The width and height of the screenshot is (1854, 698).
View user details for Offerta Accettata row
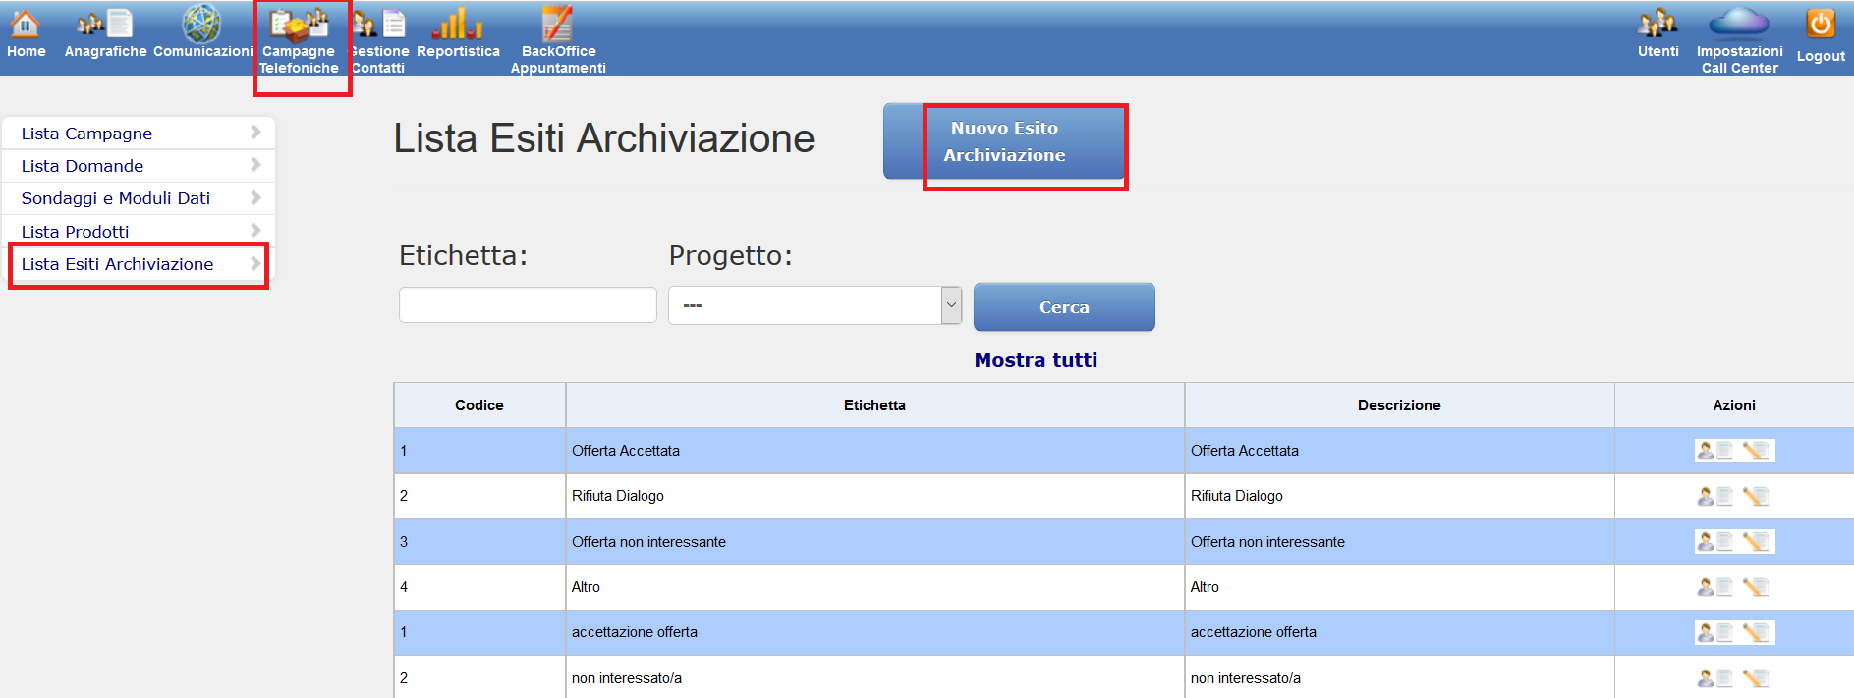(1714, 451)
